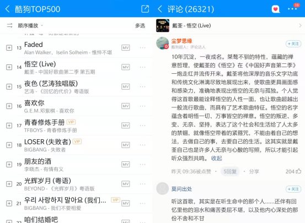Open more options for 朋友的酒

tap(143, 164)
